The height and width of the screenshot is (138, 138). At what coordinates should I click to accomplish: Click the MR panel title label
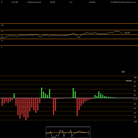123,72
